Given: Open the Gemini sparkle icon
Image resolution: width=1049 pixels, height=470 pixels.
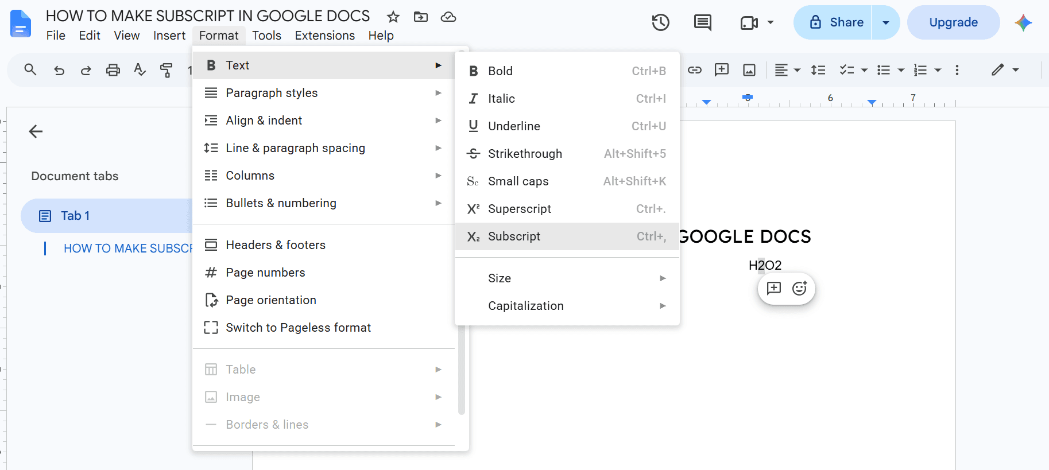Looking at the screenshot, I should (1023, 22).
